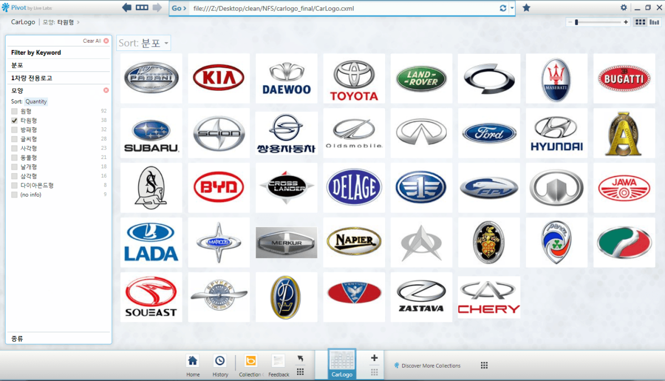Add a new tab with plus icon
The image size is (665, 381).
[374, 358]
